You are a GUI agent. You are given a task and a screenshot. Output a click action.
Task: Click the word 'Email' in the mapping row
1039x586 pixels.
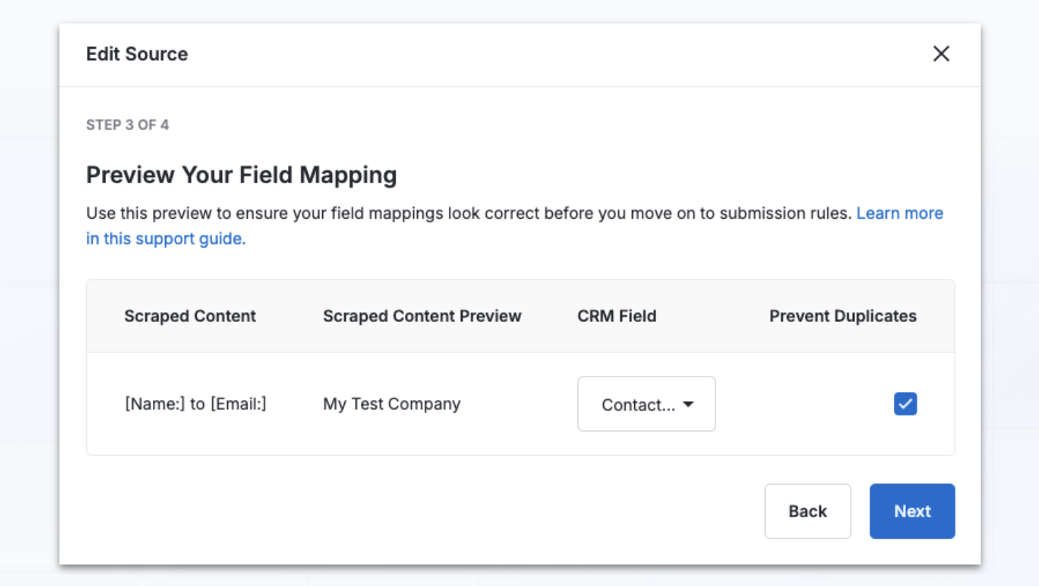(238, 404)
